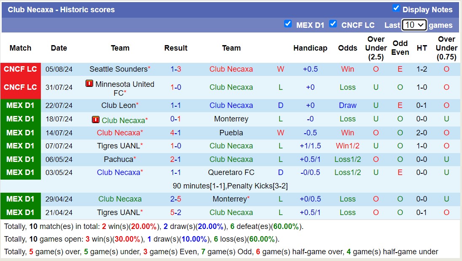Disable the CNCF LC league filter
This screenshot has height=261, width=462.
333,24
